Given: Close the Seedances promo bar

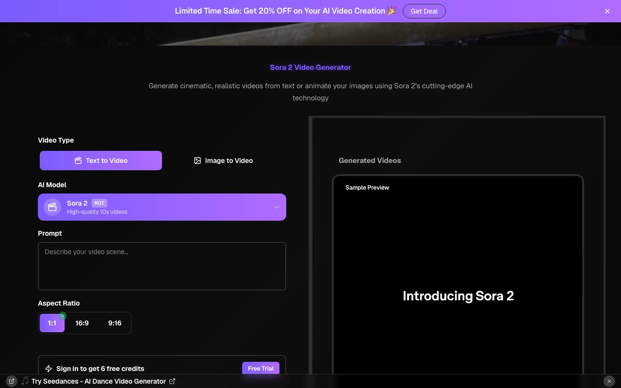Looking at the screenshot, I should click(609, 381).
